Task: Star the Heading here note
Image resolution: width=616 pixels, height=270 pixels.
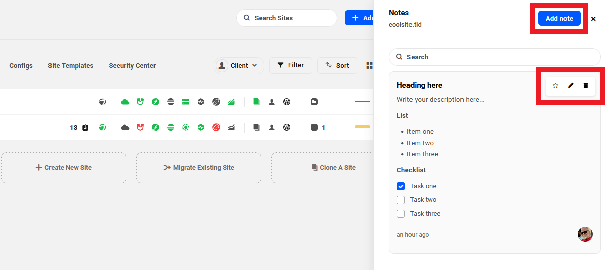Action: [555, 86]
